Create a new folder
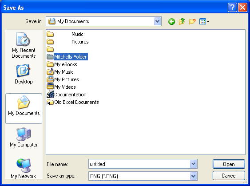The image size is (250, 186). coord(192,21)
